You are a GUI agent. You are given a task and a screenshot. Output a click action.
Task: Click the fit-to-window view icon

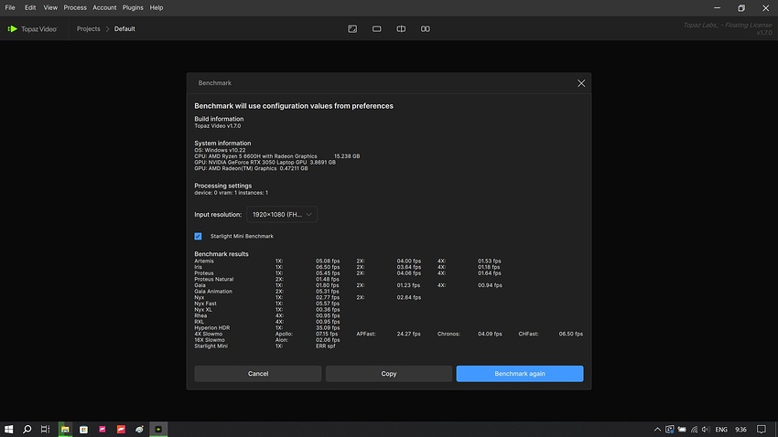click(x=352, y=28)
